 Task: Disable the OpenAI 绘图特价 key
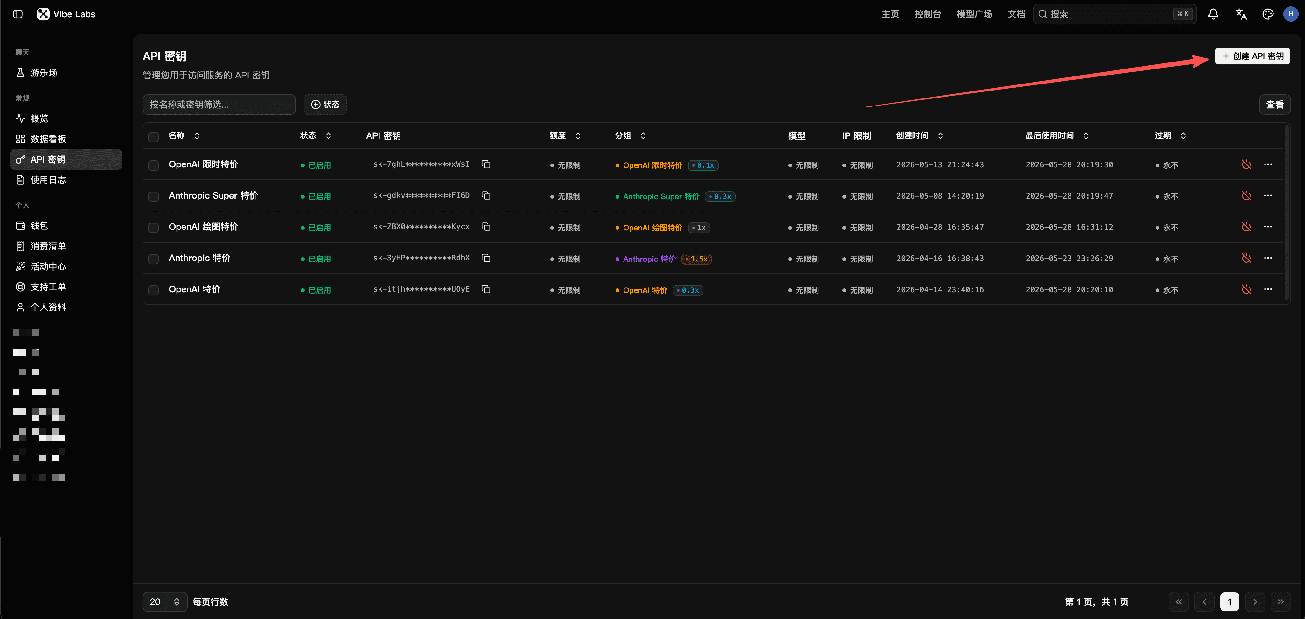(x=1246, y=227)
